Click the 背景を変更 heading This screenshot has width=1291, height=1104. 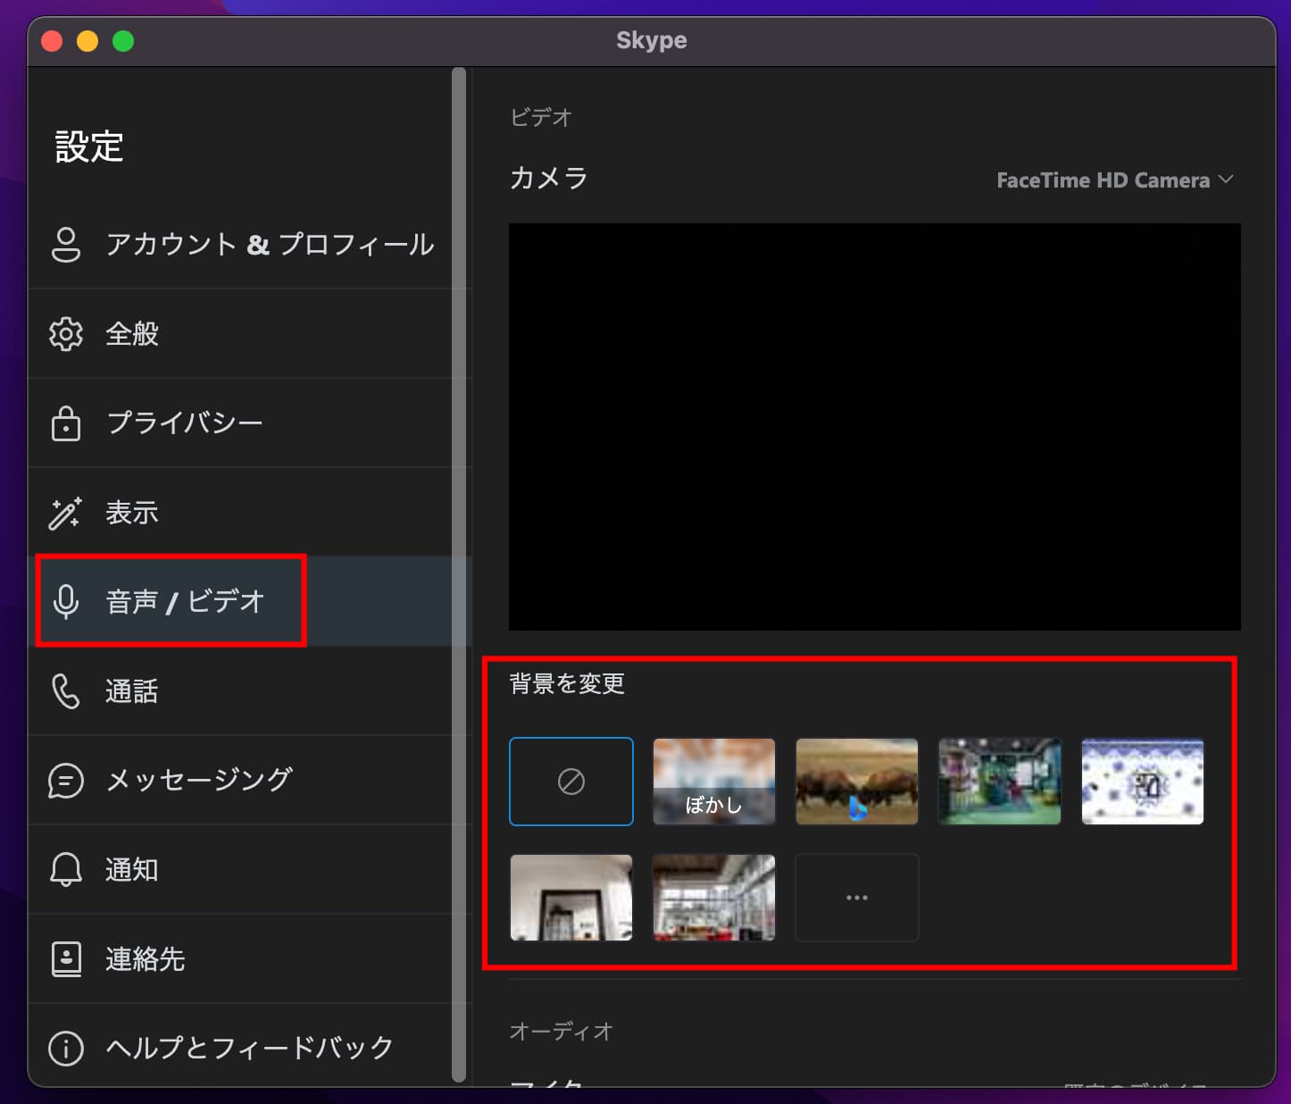click(x=567, y=684)
